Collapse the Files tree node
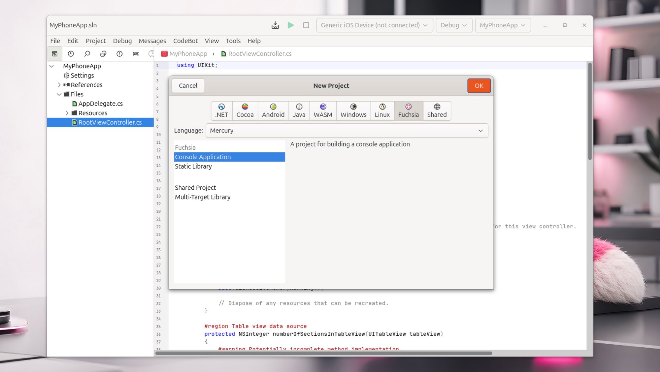 click(x=59, y=94)
